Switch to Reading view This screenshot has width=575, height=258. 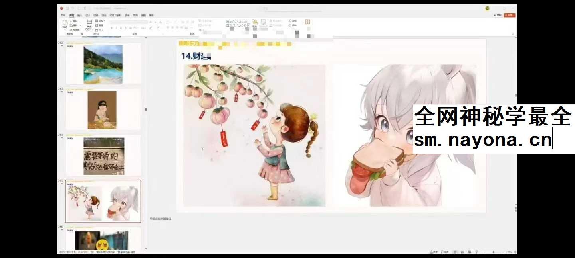(x=470, y=252)
